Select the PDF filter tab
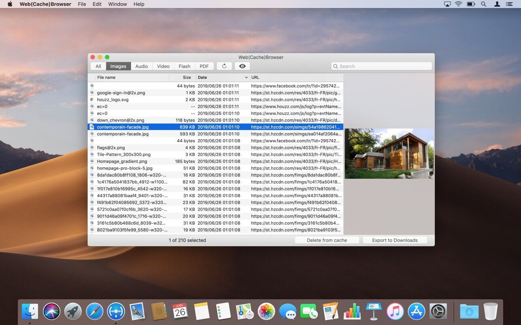Screen dimensions: 521x325 [x=204, y=66]
